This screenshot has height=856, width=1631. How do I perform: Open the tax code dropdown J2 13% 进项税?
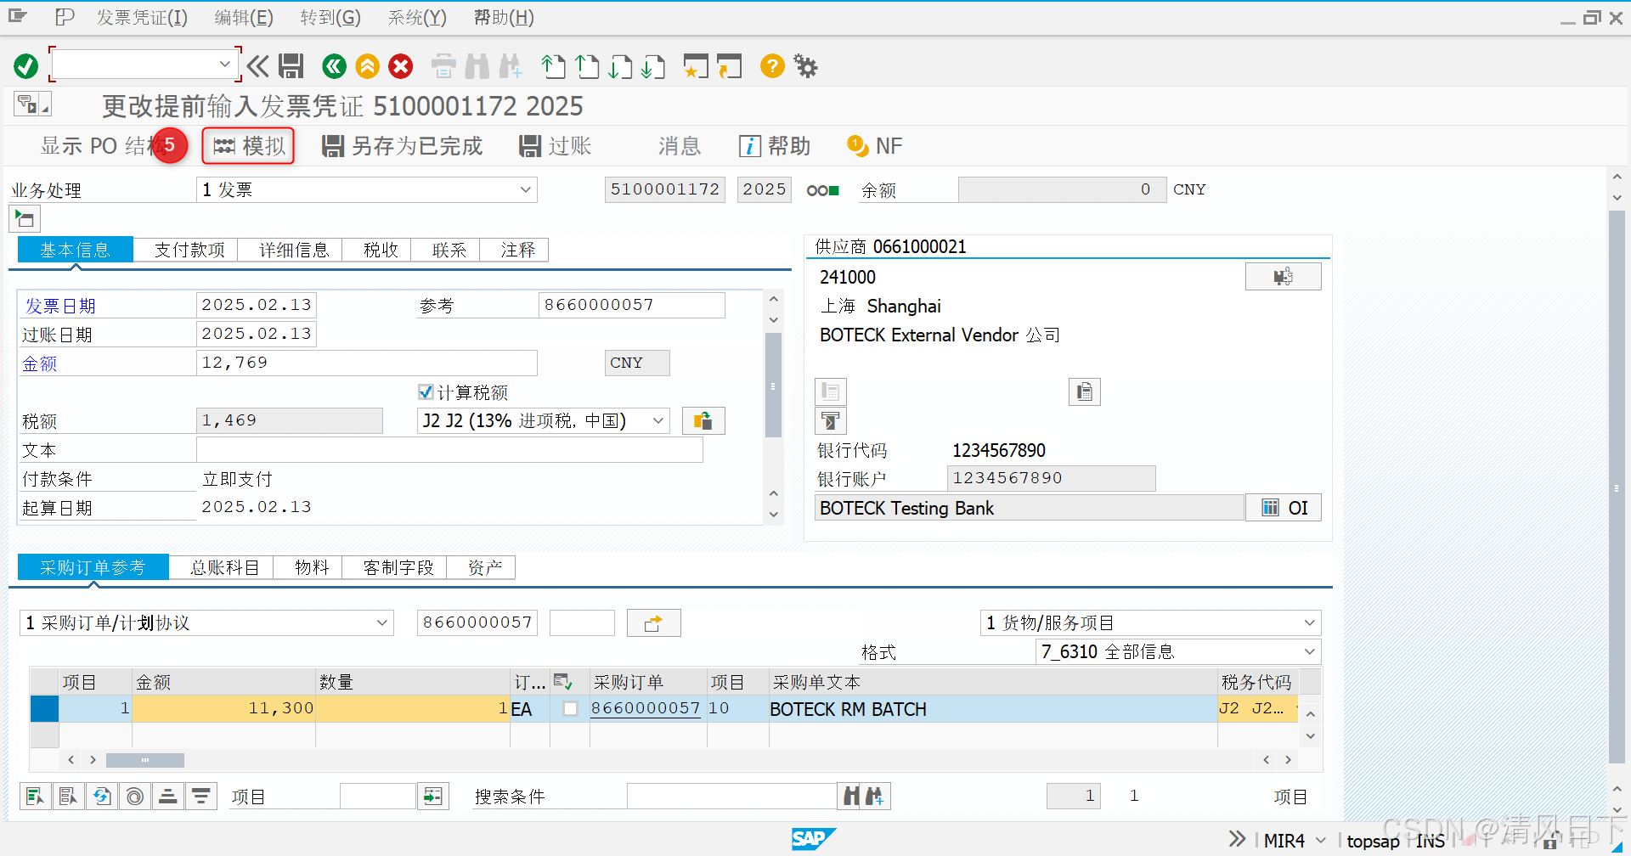(x=658, y=420)
